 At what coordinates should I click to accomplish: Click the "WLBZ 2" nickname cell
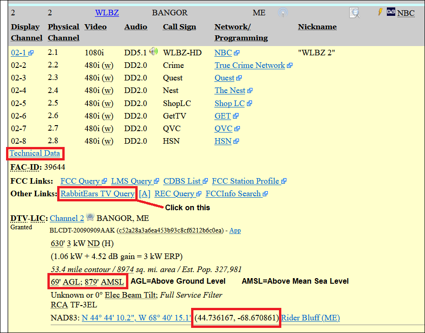[x=316, y=53]
